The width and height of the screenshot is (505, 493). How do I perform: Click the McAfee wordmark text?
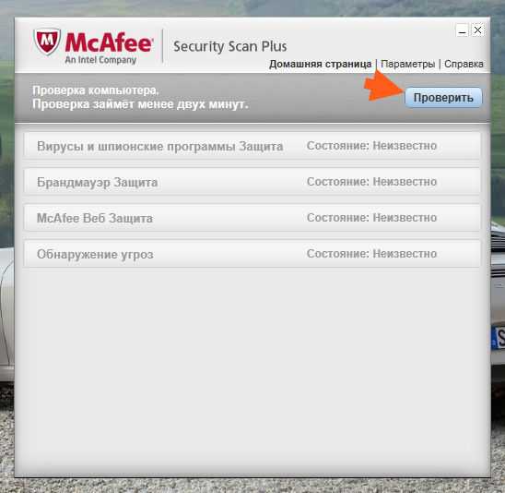pos(109,42)
